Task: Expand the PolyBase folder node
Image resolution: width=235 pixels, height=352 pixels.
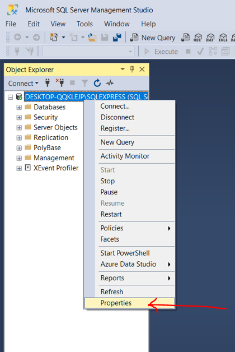Action: (19, 148)
